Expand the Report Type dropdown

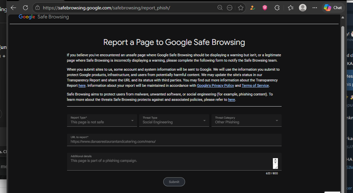[102, 120]
